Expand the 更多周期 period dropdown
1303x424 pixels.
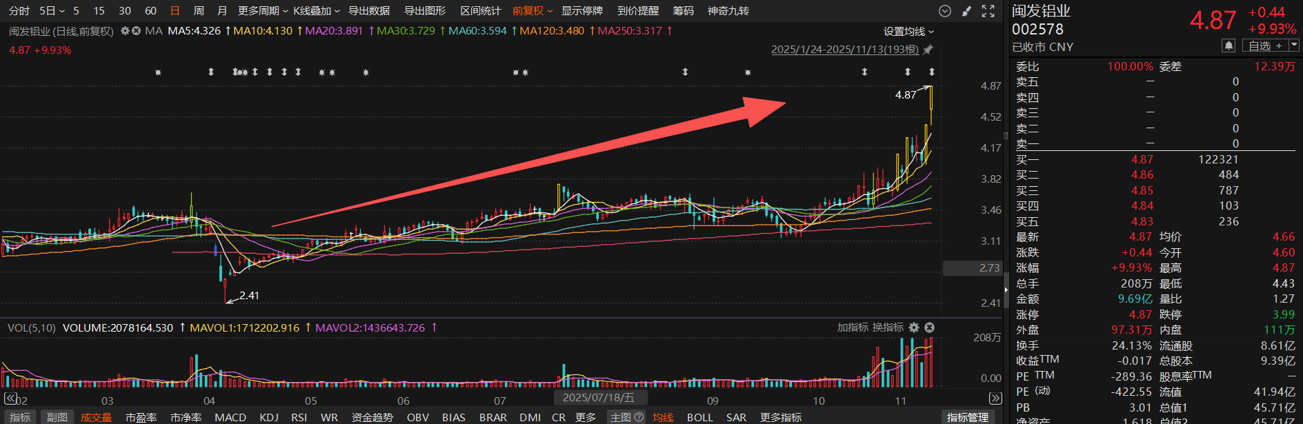click(263, 11)
